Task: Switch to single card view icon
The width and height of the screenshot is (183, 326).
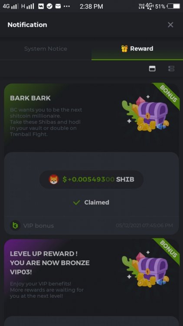Action: click(152, 68)
